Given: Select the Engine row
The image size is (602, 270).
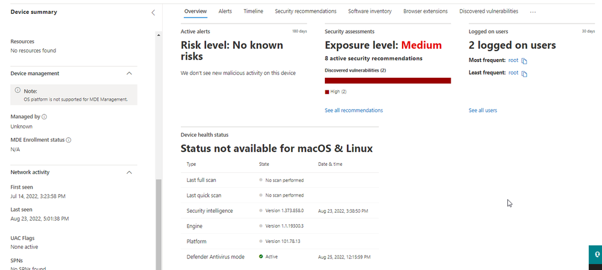Looking at the screenshot, I should [x=280, y=226].
